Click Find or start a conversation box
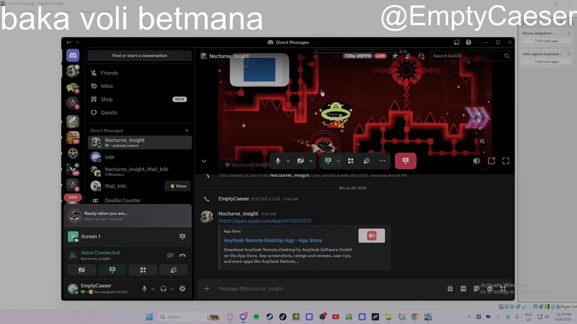This screenshot has width=577, height=324. (140, 56)
